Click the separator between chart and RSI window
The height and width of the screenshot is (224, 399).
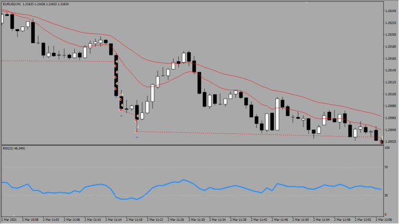[192, 145]
